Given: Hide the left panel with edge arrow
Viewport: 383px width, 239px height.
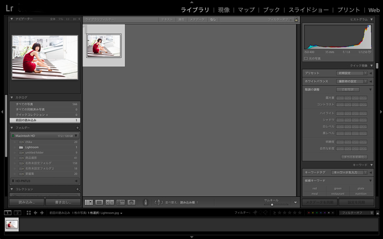Looking at the screenshot, I should [2, 112].
